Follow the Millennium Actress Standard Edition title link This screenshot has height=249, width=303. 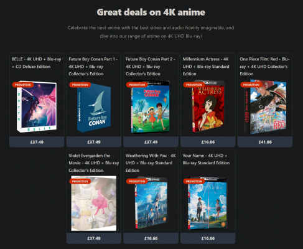click(206, 67)
